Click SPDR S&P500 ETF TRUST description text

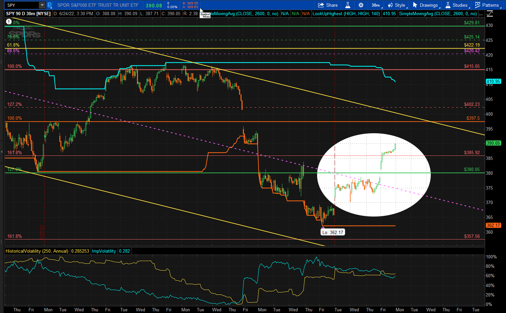click(98, 5)
